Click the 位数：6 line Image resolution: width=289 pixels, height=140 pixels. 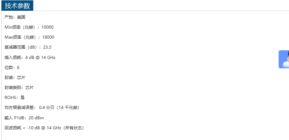click(x=12, y=67)
